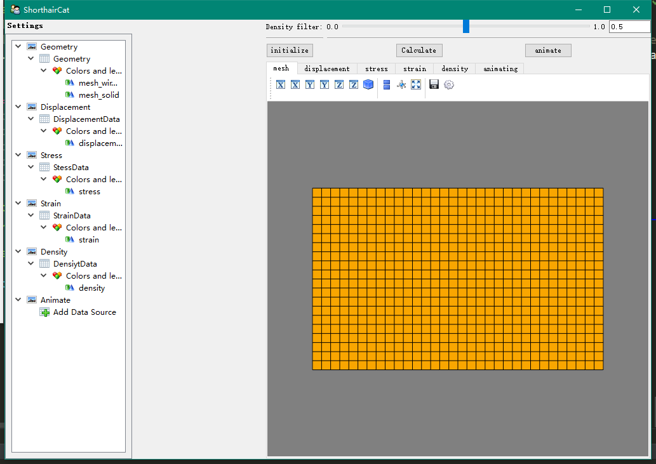Open the animating tab
This screenshot has height=464, width=656.
click(500, 69)
